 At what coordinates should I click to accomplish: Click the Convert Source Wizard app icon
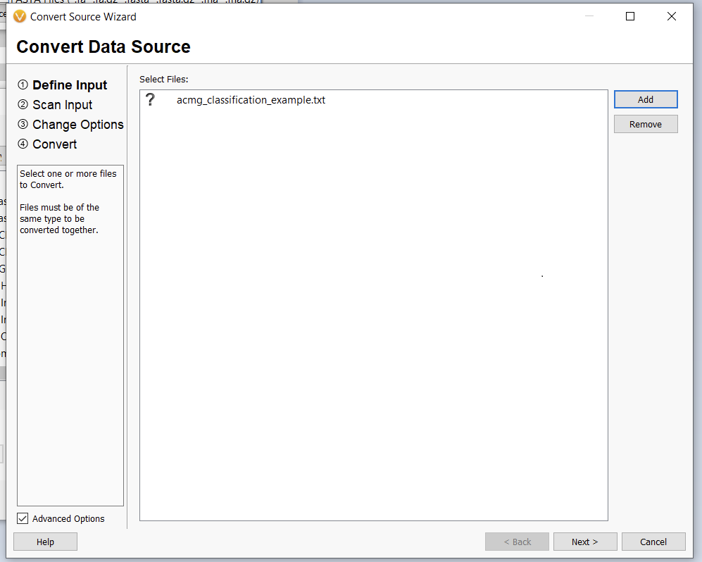[x=20, y=16]
